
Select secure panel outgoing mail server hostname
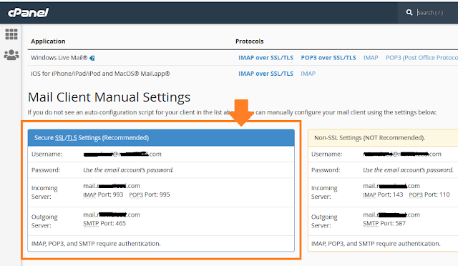112,215
